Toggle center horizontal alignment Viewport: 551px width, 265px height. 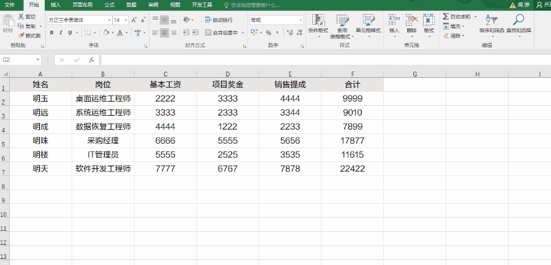click(x=165, y=32)
